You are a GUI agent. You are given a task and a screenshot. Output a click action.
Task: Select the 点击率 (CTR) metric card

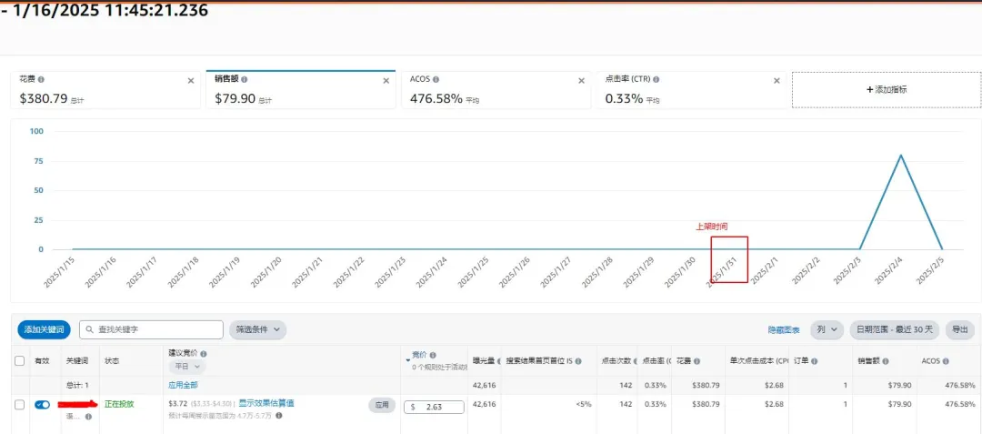pos(691,89)
